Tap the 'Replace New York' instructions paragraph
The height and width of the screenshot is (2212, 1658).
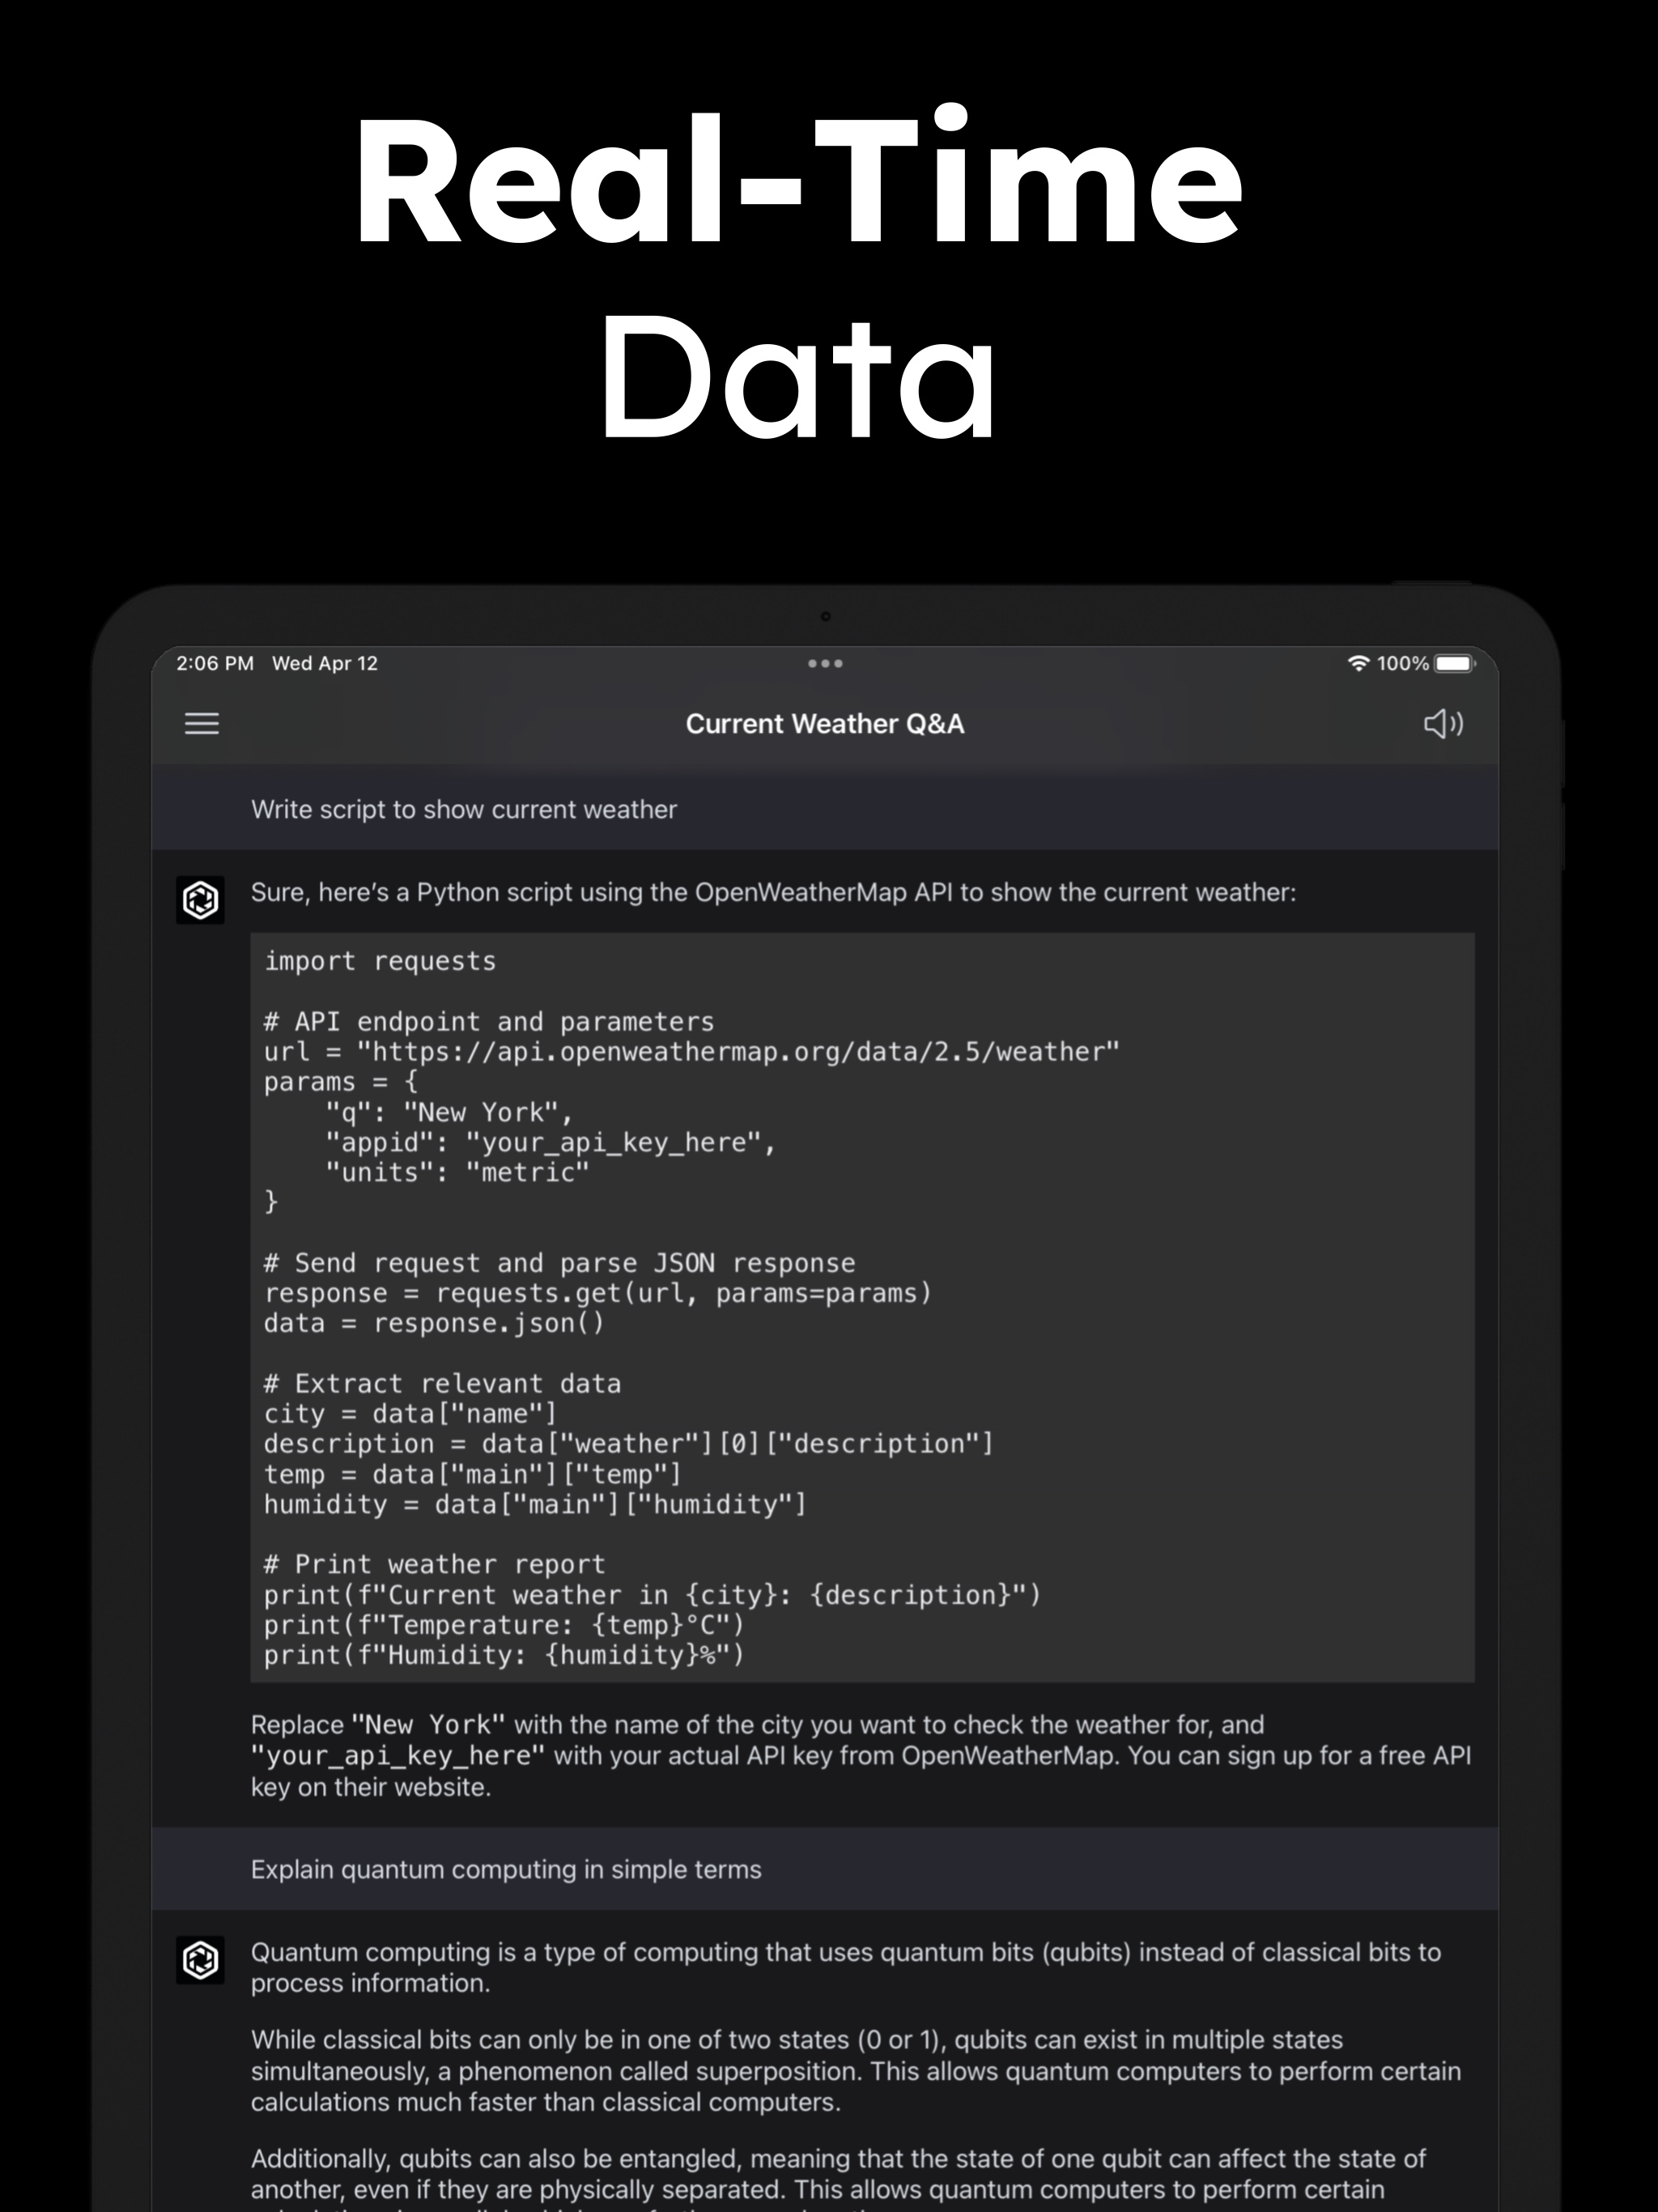(860, 1755)
